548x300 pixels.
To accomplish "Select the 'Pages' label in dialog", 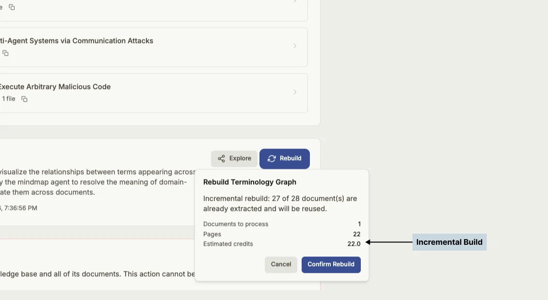I will [x=212, y=234].
